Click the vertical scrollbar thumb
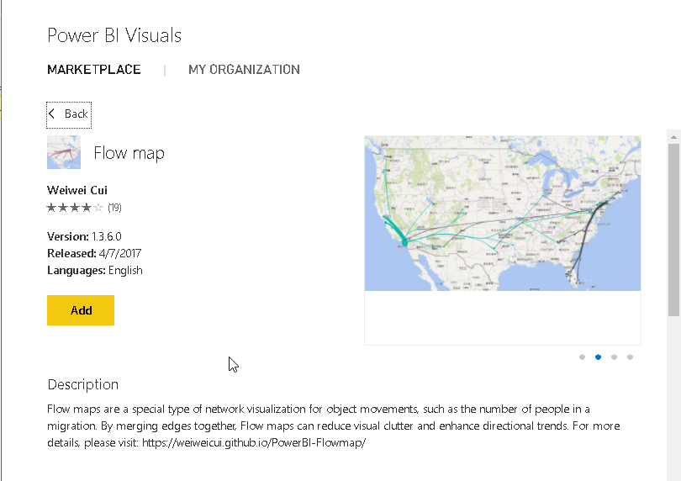 (x=673, y=227)
